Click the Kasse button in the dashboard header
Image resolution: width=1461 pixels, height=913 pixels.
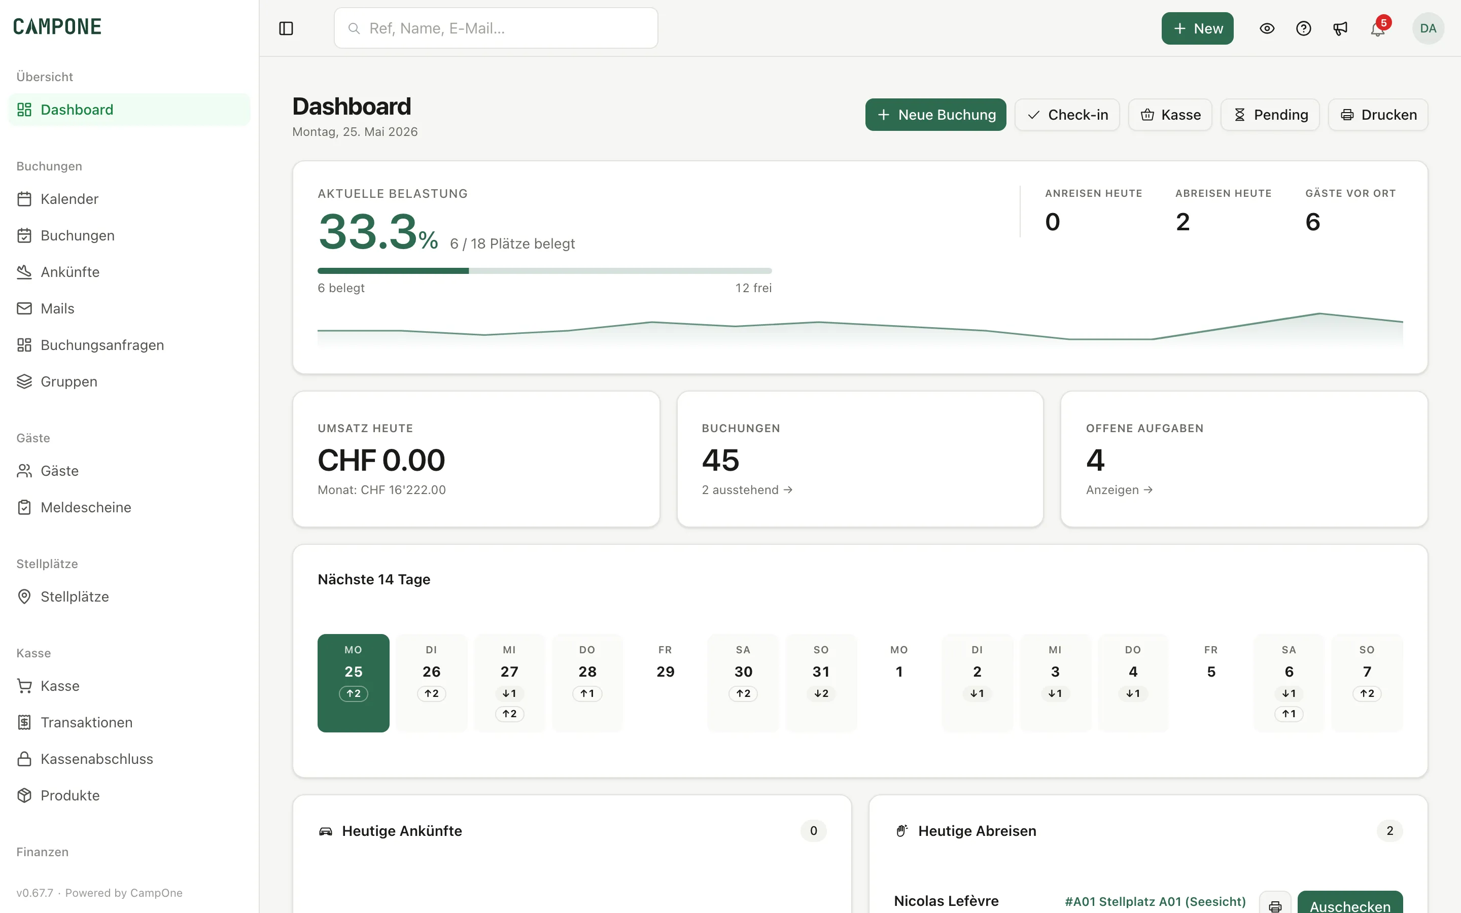[1170, 115]
